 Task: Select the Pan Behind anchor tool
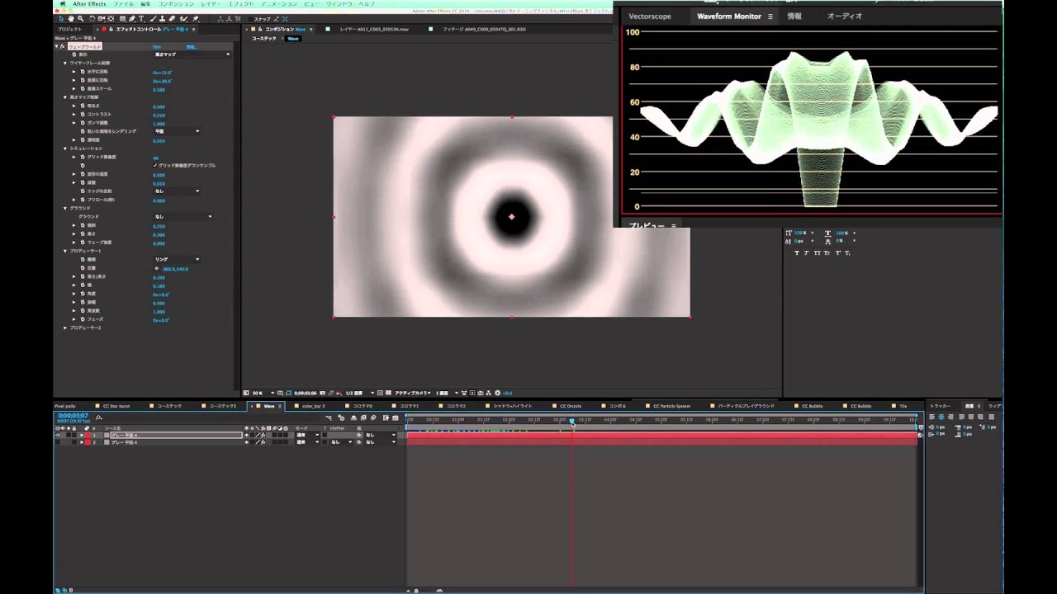coord(112,18)
